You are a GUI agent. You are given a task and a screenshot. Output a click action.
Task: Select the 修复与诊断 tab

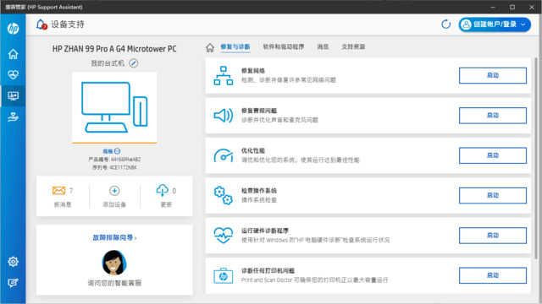click(x=235, y=47)
